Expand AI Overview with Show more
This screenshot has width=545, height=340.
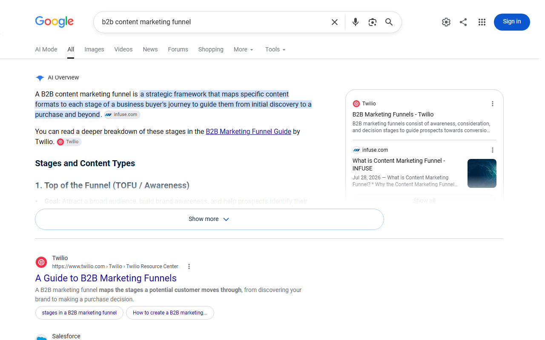click(209, 219)
